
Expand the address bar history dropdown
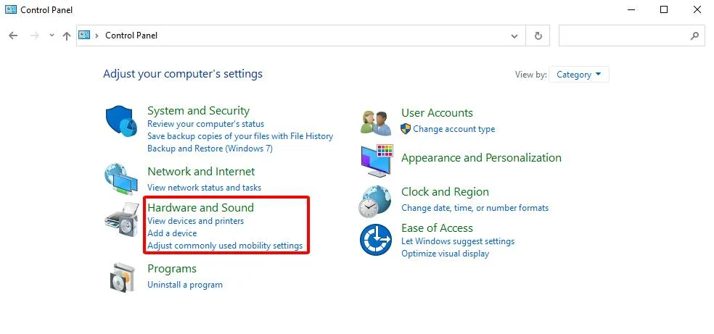pos(514,36)
